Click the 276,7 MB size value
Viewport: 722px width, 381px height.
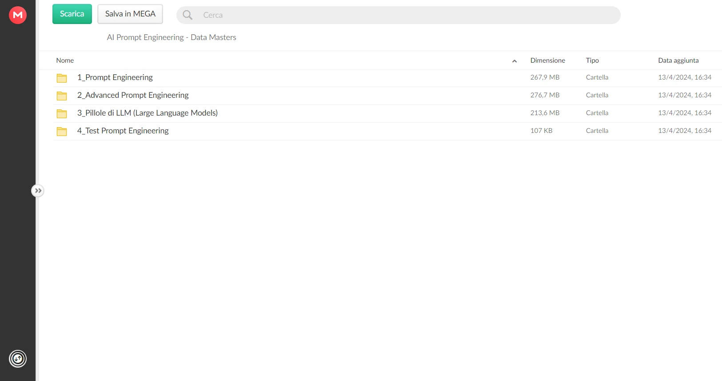pos(545,95)
